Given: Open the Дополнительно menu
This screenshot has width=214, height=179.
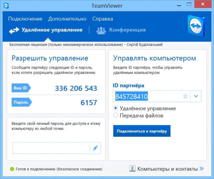Looking at the screenshot, I should click(x=67, y=19).
